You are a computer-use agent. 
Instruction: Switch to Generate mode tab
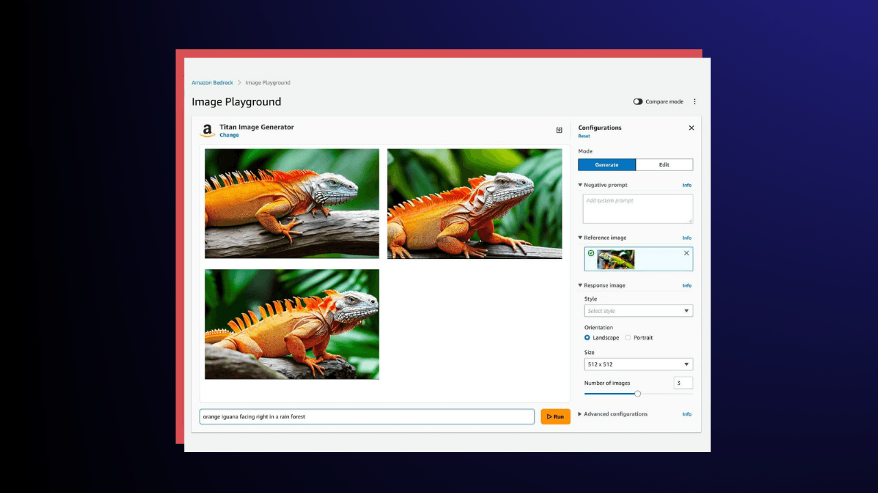606,165
